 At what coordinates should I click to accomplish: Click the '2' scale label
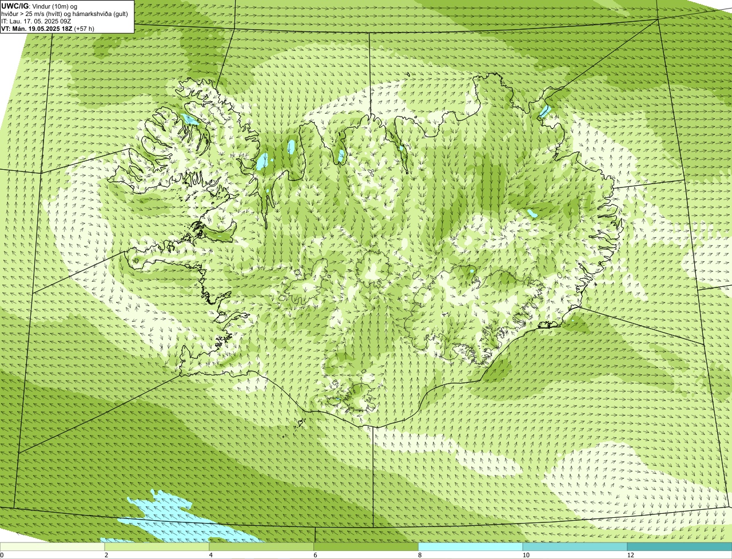pyautogui.click(x=106, y=555)
